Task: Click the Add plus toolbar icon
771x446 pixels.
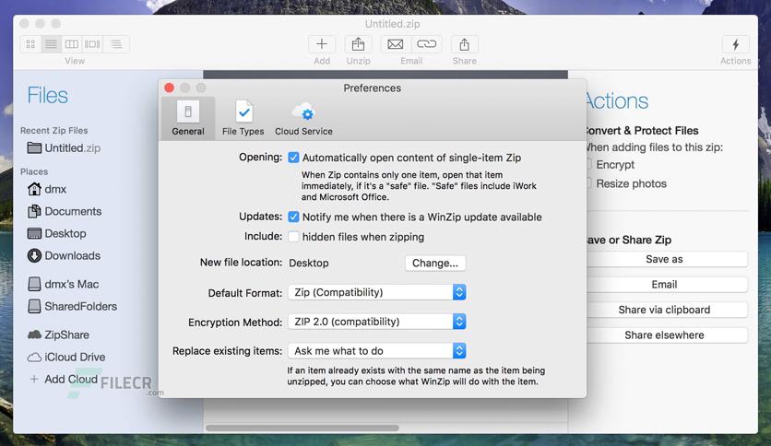Action: [x=322, y=44]
